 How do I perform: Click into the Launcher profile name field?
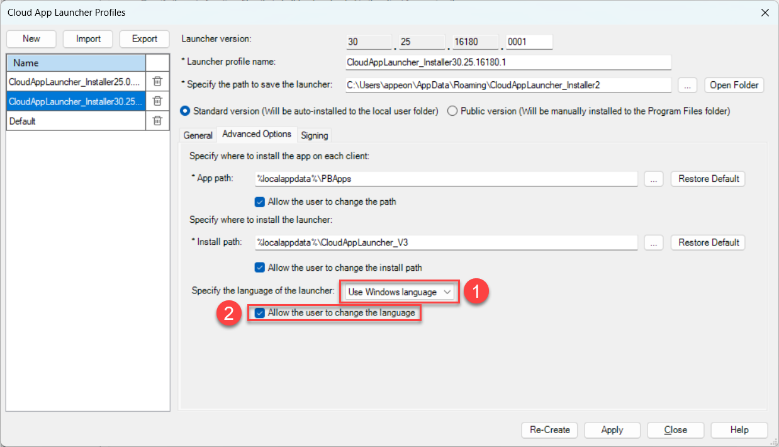508,62
